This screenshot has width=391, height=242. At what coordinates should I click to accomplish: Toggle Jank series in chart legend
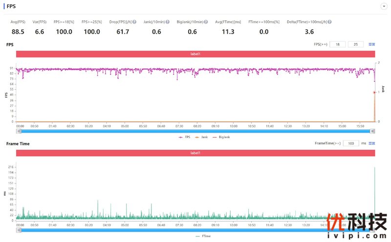point(202,137)
